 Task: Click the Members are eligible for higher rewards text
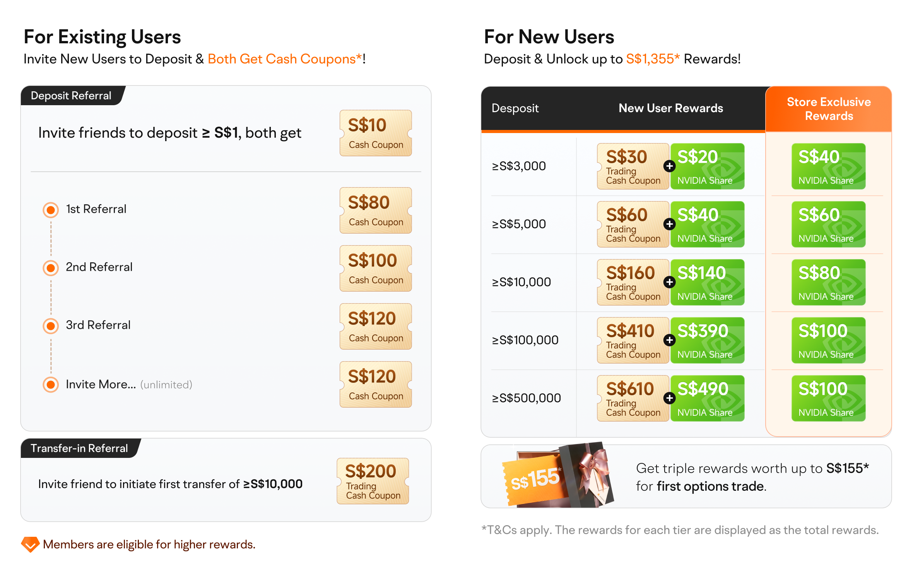(149, 545)
